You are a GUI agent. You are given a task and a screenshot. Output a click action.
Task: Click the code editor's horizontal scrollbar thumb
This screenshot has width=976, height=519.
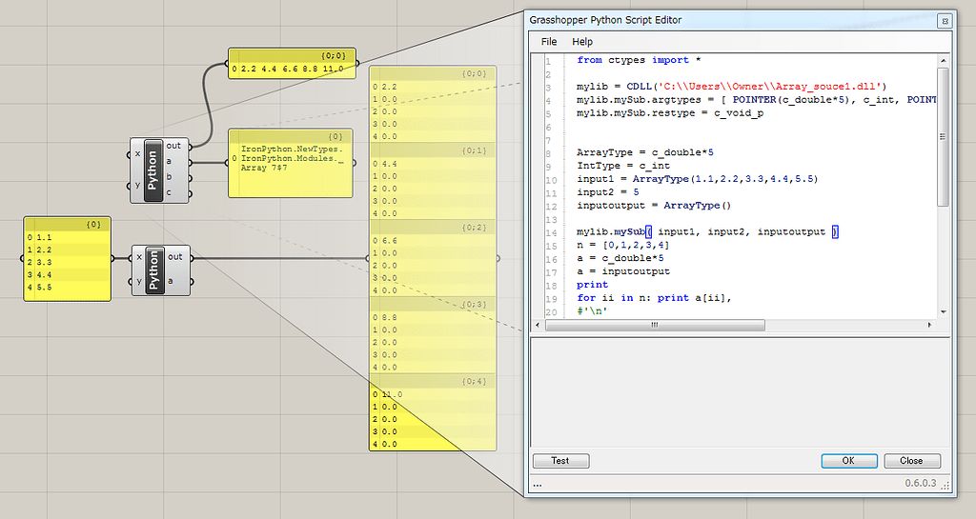[x=656, y=325]
